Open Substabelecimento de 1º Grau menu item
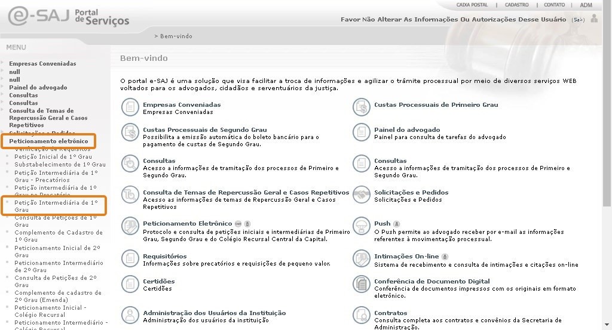The image size is (612, 330). (x=60, y=165)
